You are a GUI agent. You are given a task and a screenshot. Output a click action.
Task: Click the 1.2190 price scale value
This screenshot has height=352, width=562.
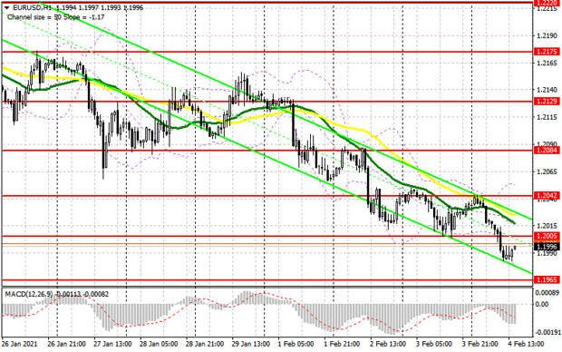pyautogui.click(x=547, y=35)
